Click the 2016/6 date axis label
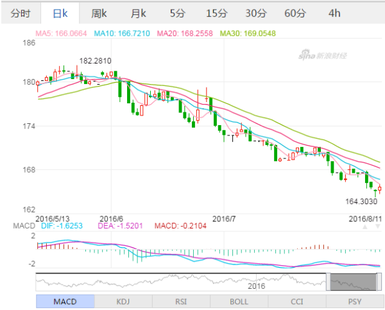Image resolution: width=385 pixels, height=310 pixels. coord(111,219)
